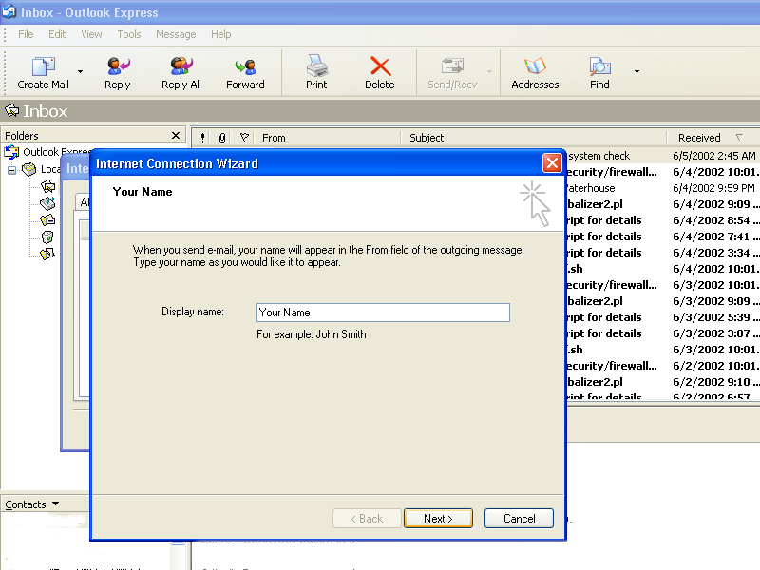Click the Reply toolbar icon
Viewport: 760px width, 570px height.
tap(118, 66)
